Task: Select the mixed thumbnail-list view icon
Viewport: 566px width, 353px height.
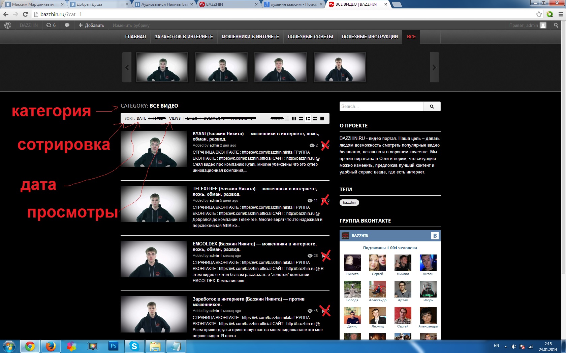Action: [315, 118]
